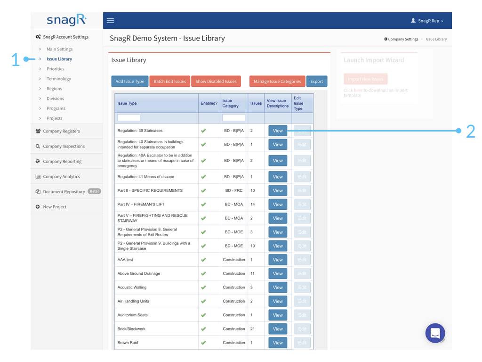Viewport: 482px width, 362px height.
Task: Open the Terminology settings page
Action: tap(59, 79)
